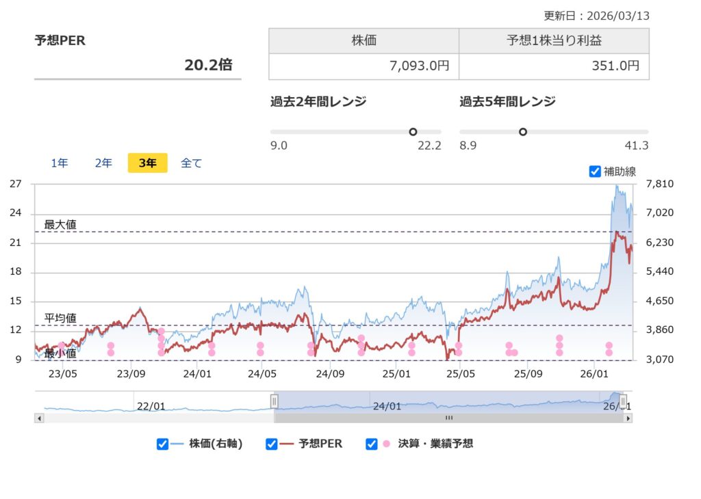
Task: Select the highlighted 3年 period link
Action: (x=146, y=163)
